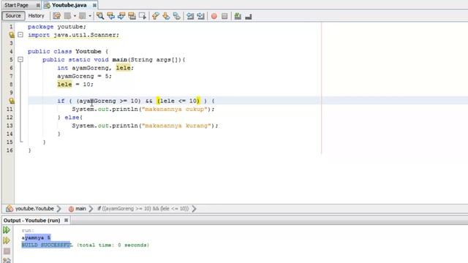Toggle Rectangular Selection mode
Screen dimensions: 468x263
pyautogui.click(x=143, y=16)
